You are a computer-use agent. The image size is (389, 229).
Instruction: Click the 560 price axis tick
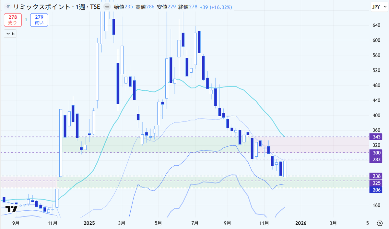376,55
